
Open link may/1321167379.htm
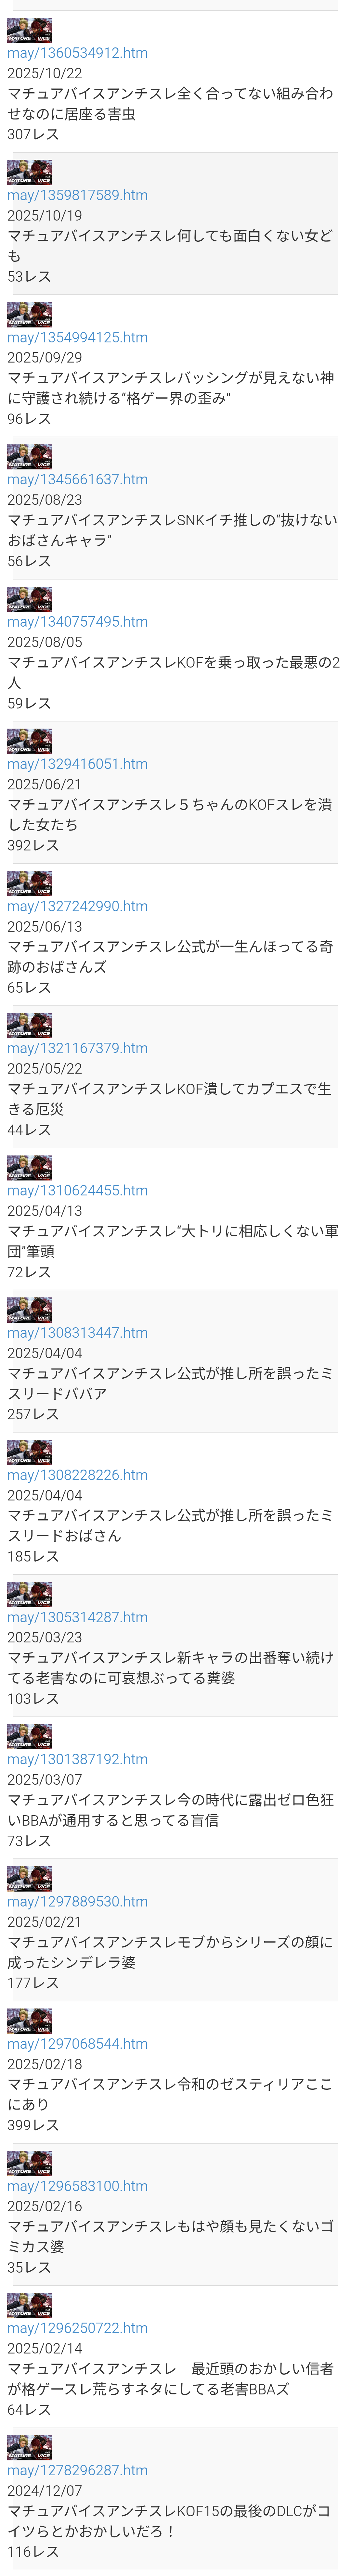pos(77,1047)
